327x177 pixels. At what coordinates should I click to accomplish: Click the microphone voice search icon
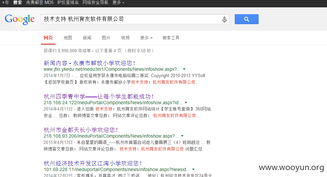pyautogui.click(x=225, y=20)
